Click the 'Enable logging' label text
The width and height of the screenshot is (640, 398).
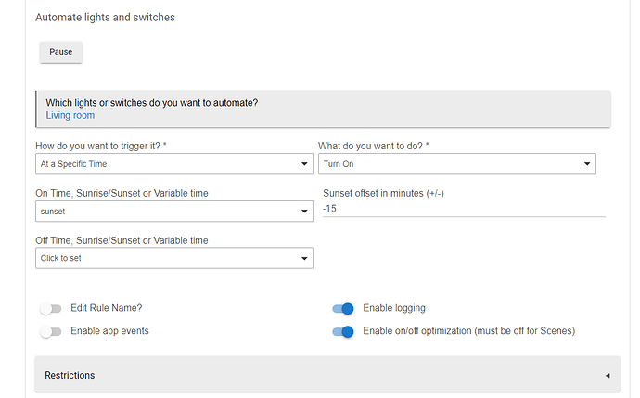394,308
